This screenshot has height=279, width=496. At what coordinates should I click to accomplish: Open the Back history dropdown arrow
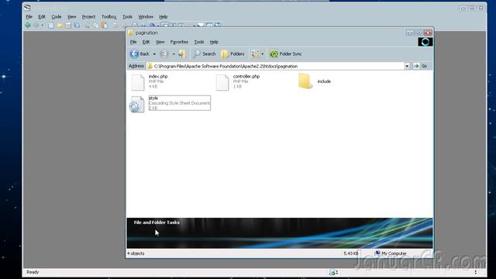click(x=154, y=54)
